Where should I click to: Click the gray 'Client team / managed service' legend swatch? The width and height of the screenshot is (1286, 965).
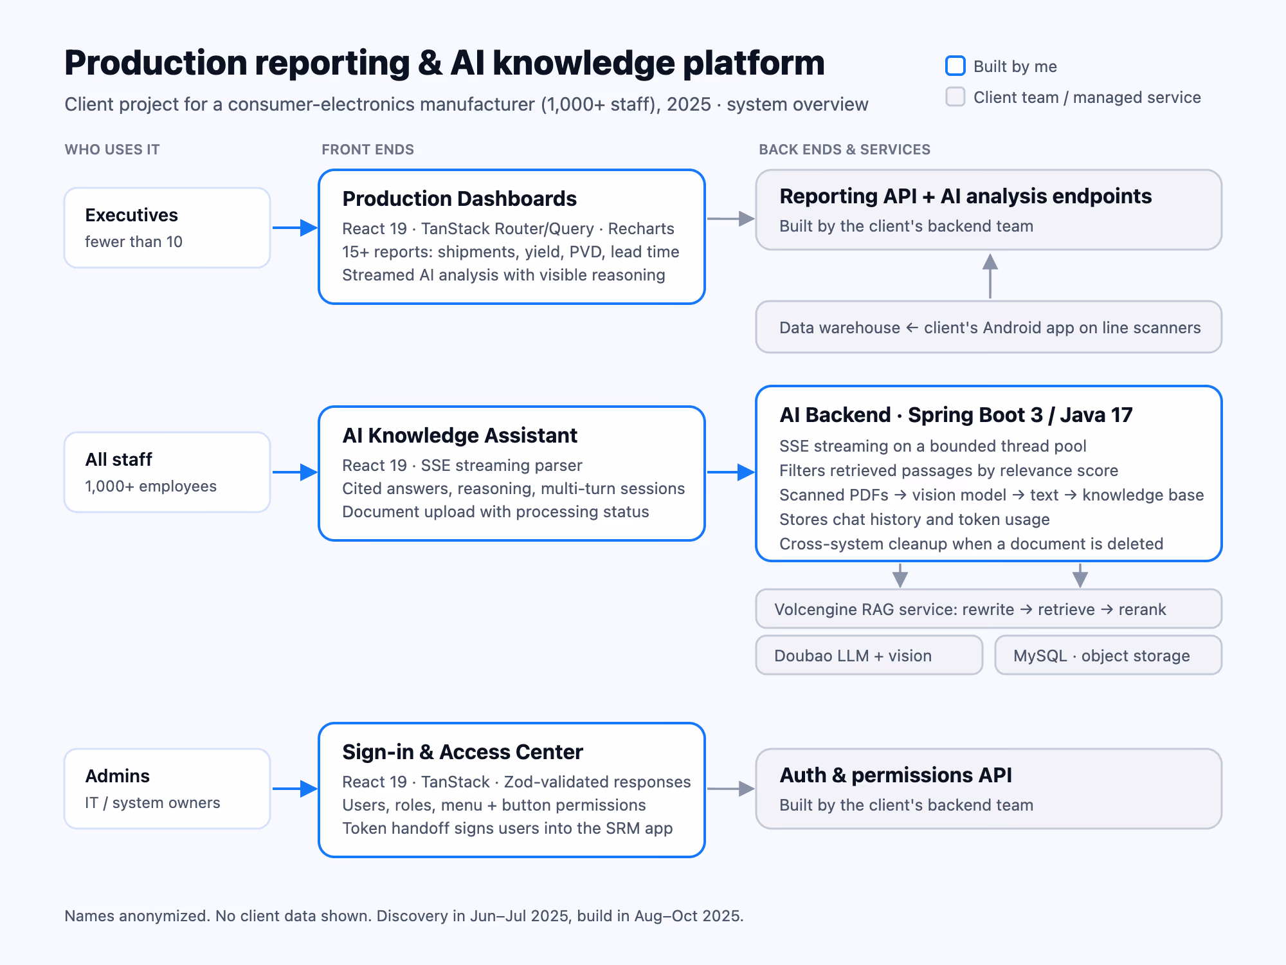(x=955, y=96)
